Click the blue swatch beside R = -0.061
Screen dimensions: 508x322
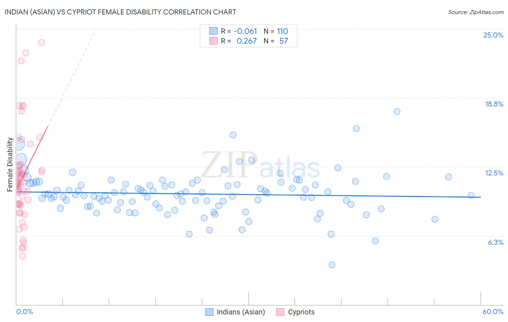click(214, 31)
